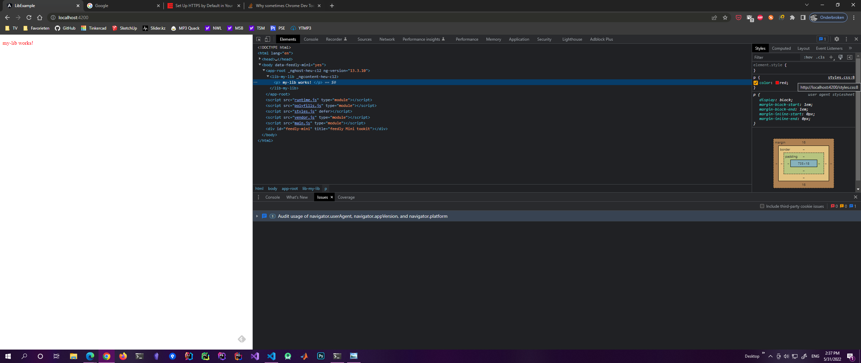The width and height of the screenshot is (861, 363).
Task: Launch Photoshop from the taskbar
Action: tap(321, 356)
